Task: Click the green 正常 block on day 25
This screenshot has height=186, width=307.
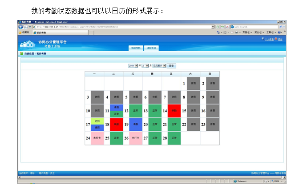Action: (x=117, y=138)
